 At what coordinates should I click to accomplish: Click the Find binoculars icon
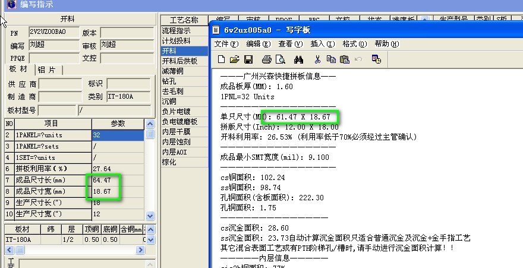298,59
